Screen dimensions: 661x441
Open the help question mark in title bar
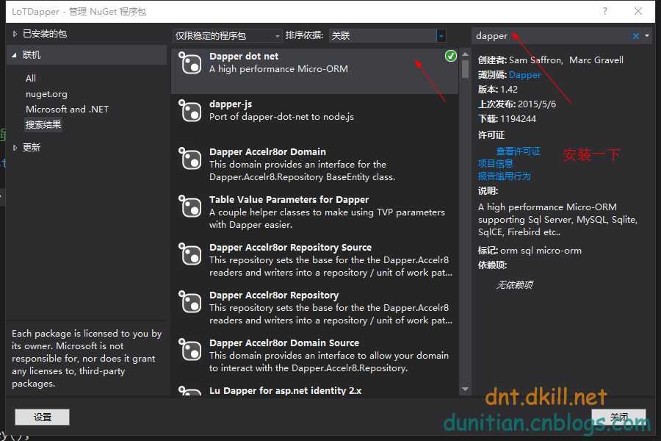tap(605, 11)
